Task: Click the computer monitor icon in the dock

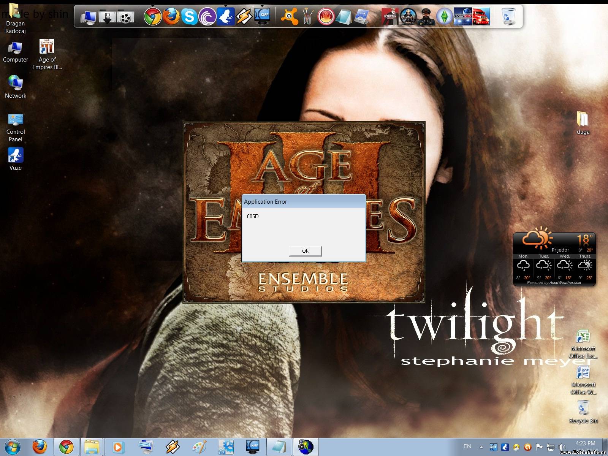Action: (88, 17)
